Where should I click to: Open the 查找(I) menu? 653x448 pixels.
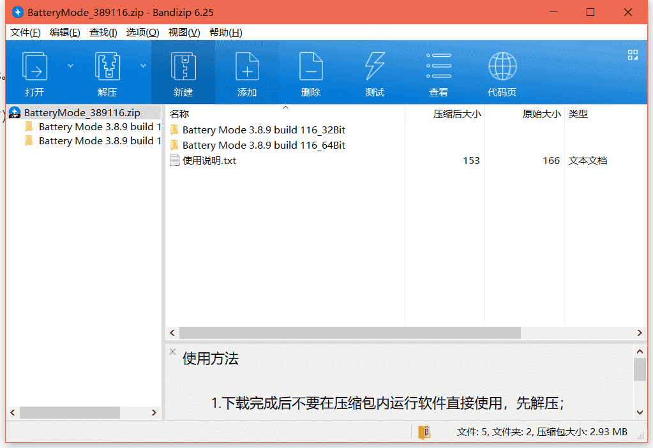[103, 33]
